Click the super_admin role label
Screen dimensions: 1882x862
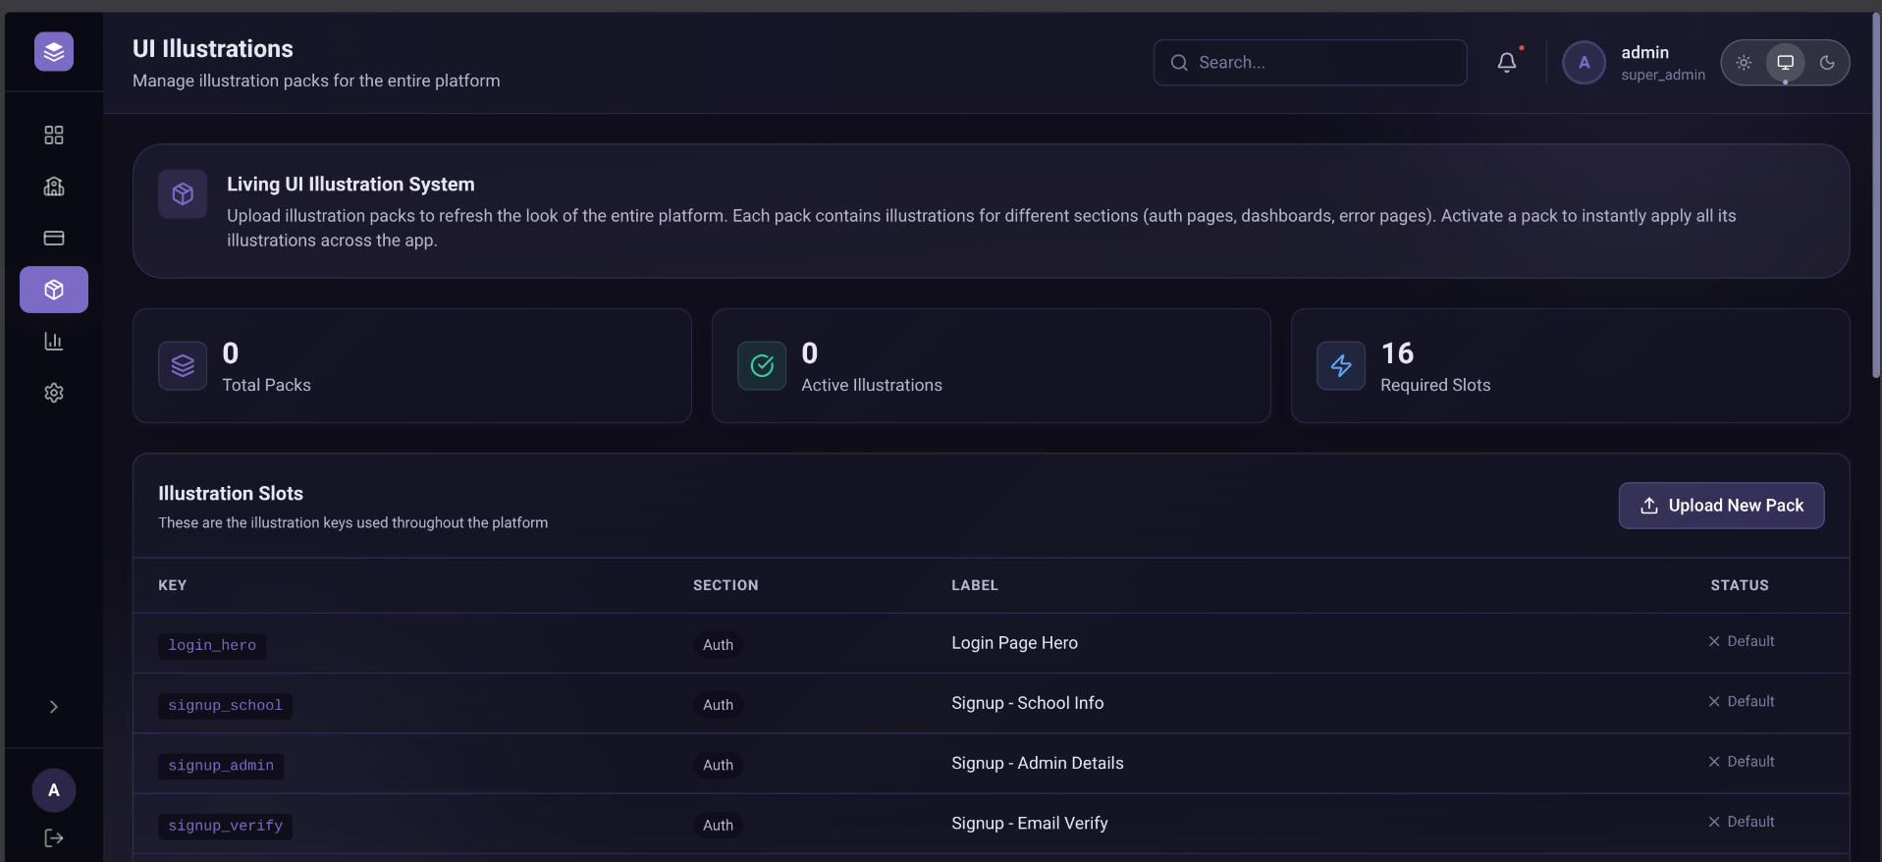[x=1663, y=76]
